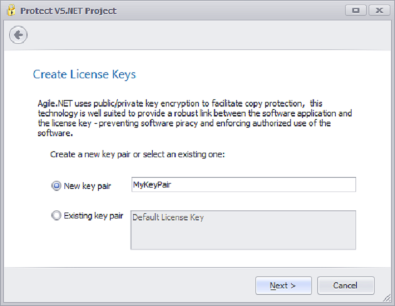The width and height of the screenshot is (395, 306).
Task: Maximize the Protect VS.NET Project window
Action: (x=355, y=11)
